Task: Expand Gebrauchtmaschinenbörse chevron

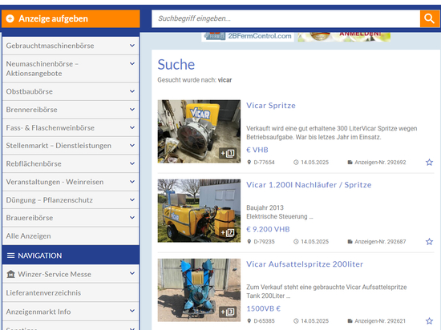Action: tap(132, 45)
